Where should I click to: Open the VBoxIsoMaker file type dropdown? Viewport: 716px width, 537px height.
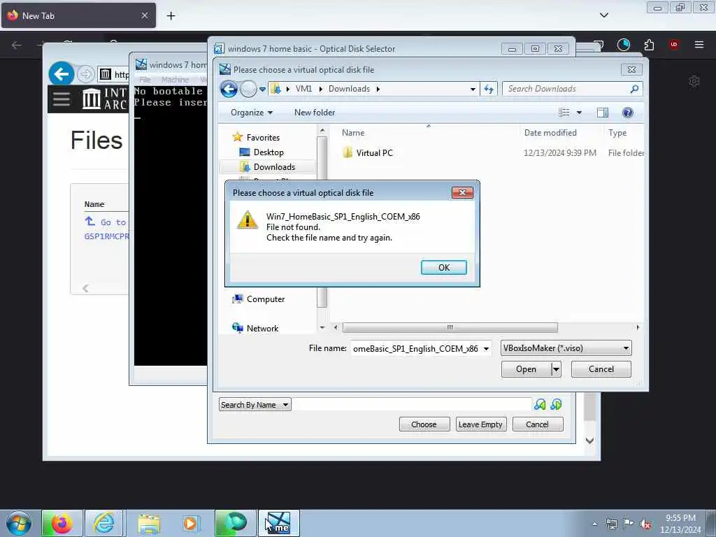(566, 348)
